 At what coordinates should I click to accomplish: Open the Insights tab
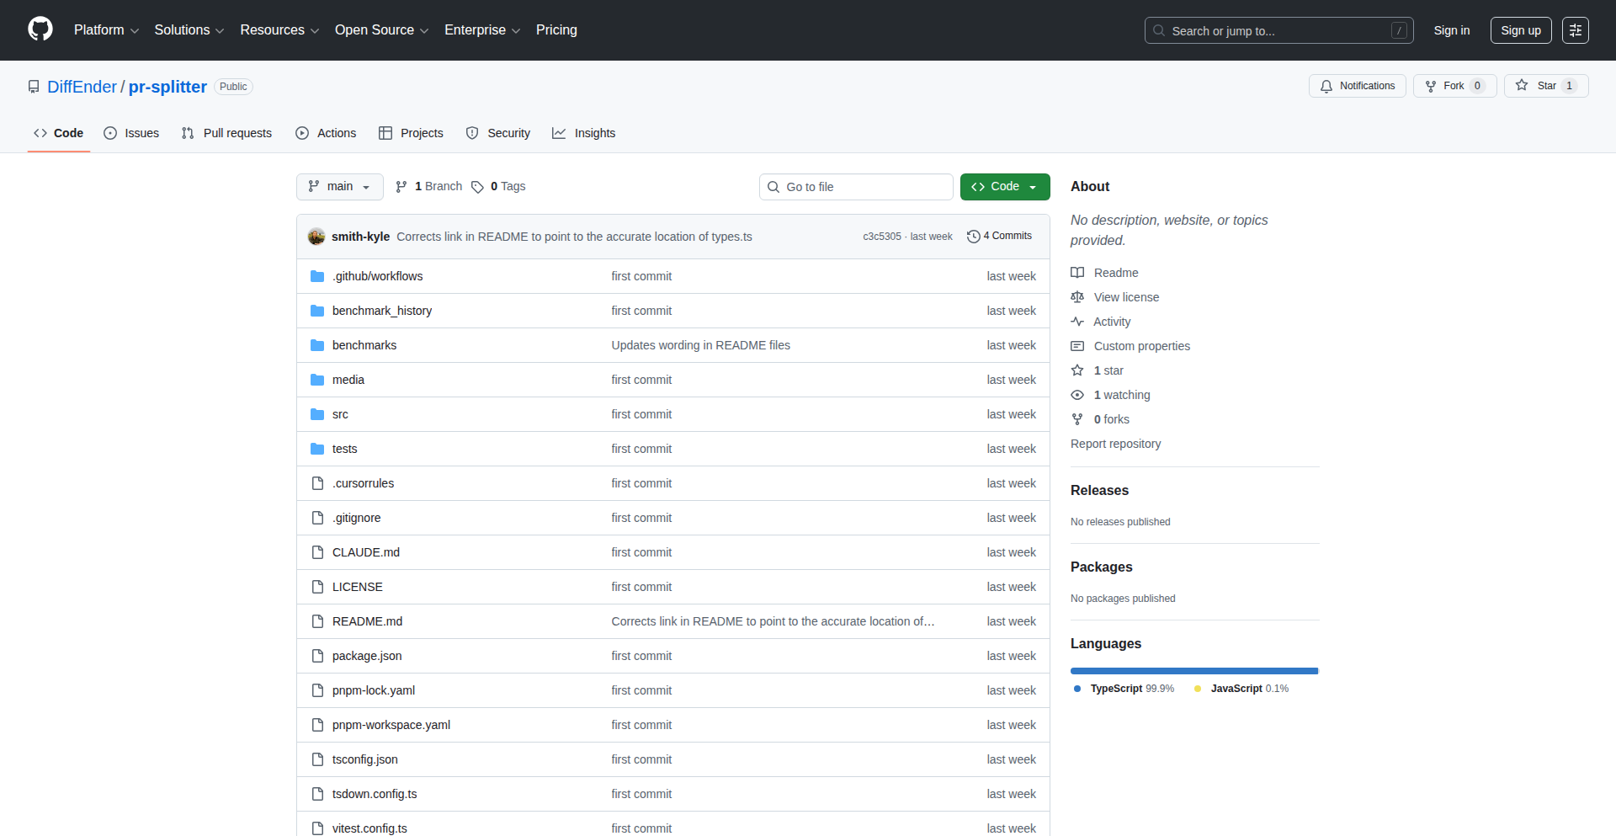(584, 133)
